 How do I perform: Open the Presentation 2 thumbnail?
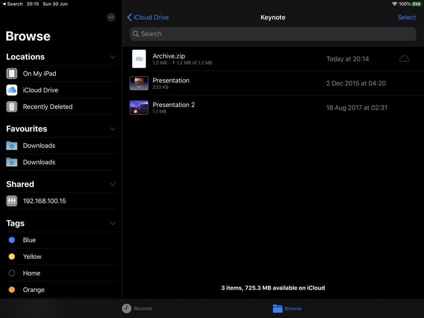[139, 108]
